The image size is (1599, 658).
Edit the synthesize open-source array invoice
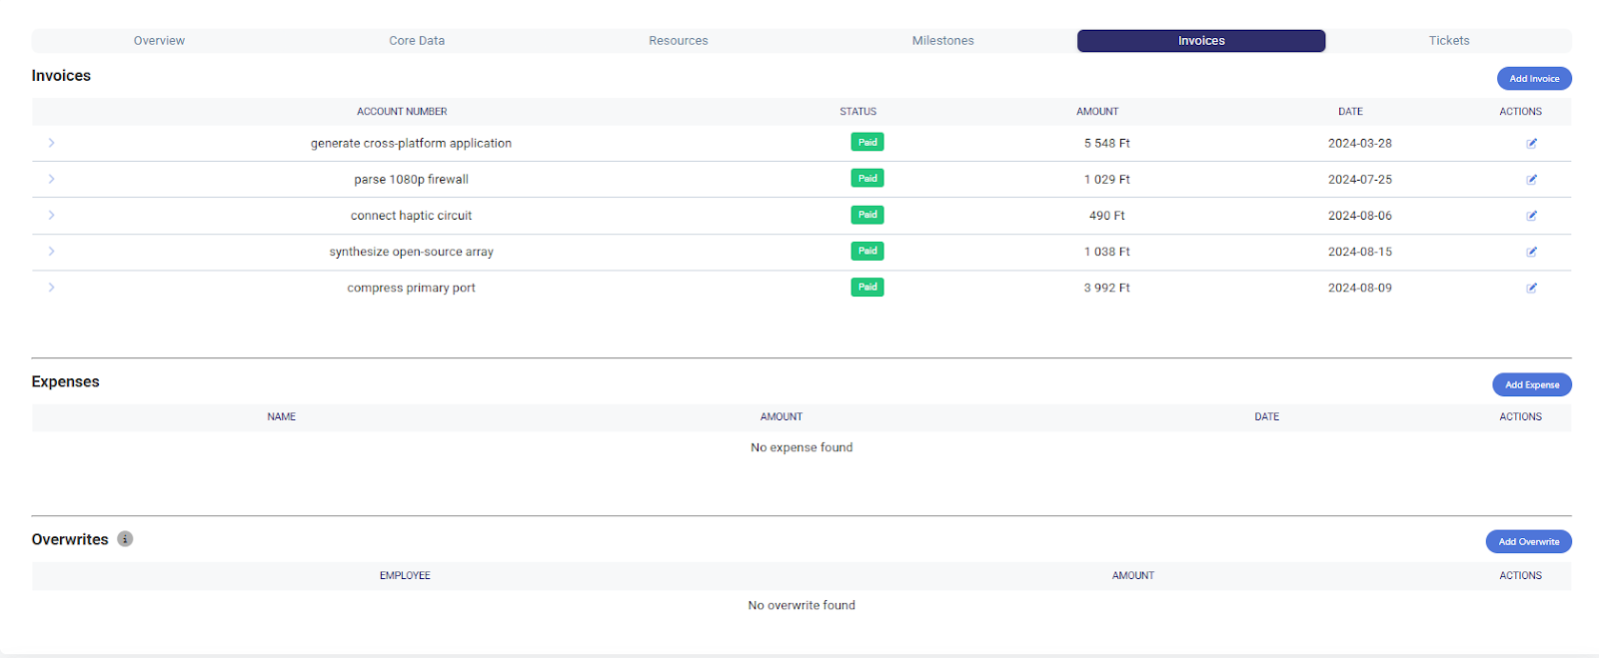tap(1531, 252)
